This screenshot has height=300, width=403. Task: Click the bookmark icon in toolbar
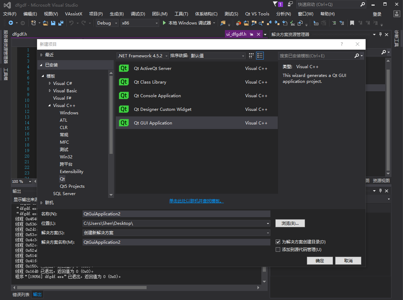coord(352,23)
